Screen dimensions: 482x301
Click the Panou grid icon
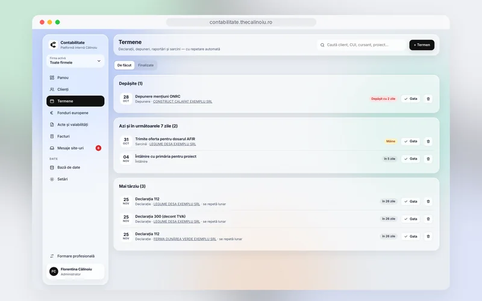(52, 78)
